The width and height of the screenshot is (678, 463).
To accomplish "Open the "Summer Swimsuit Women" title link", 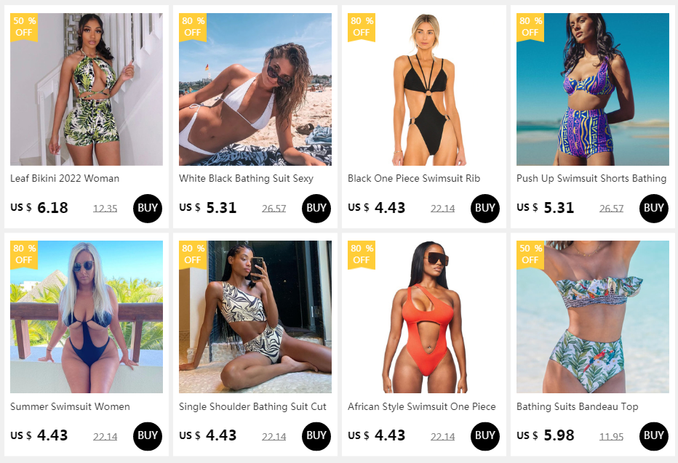I will (x=70, y=406).
